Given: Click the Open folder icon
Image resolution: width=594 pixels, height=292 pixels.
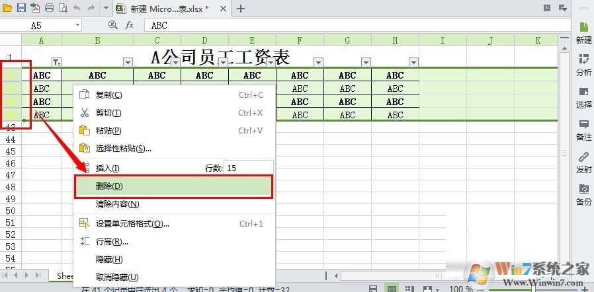Looking at the screenshot, I should 7,8.
